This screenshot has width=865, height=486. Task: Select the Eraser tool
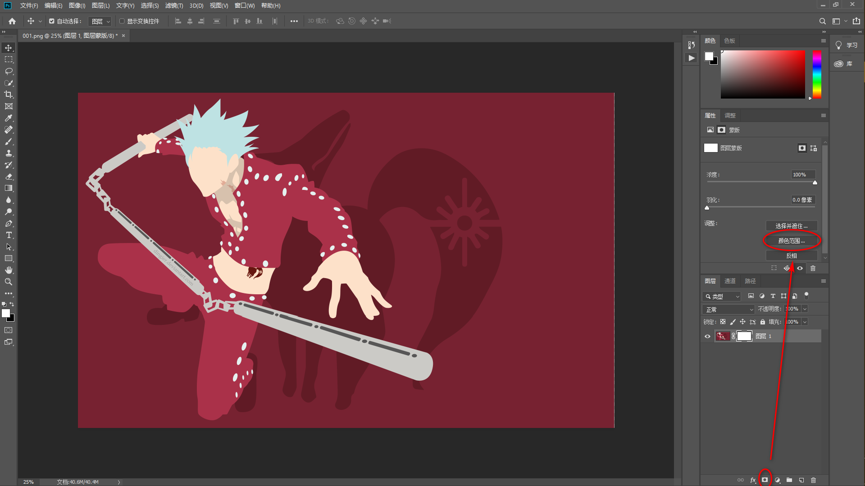[9, 176]
